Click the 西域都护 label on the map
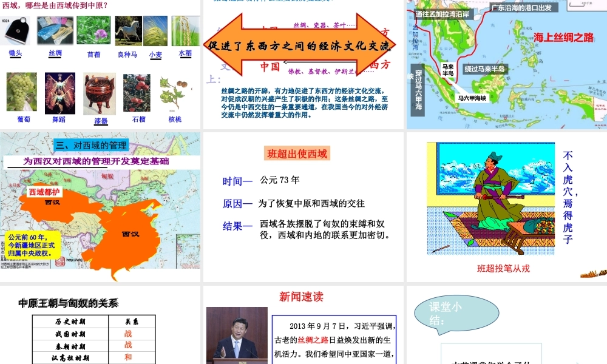The width and height of the screenshot is (607, 364). pos(45,192)
